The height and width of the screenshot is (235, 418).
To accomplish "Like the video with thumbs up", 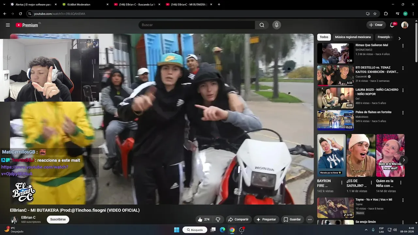I will 203,219.
